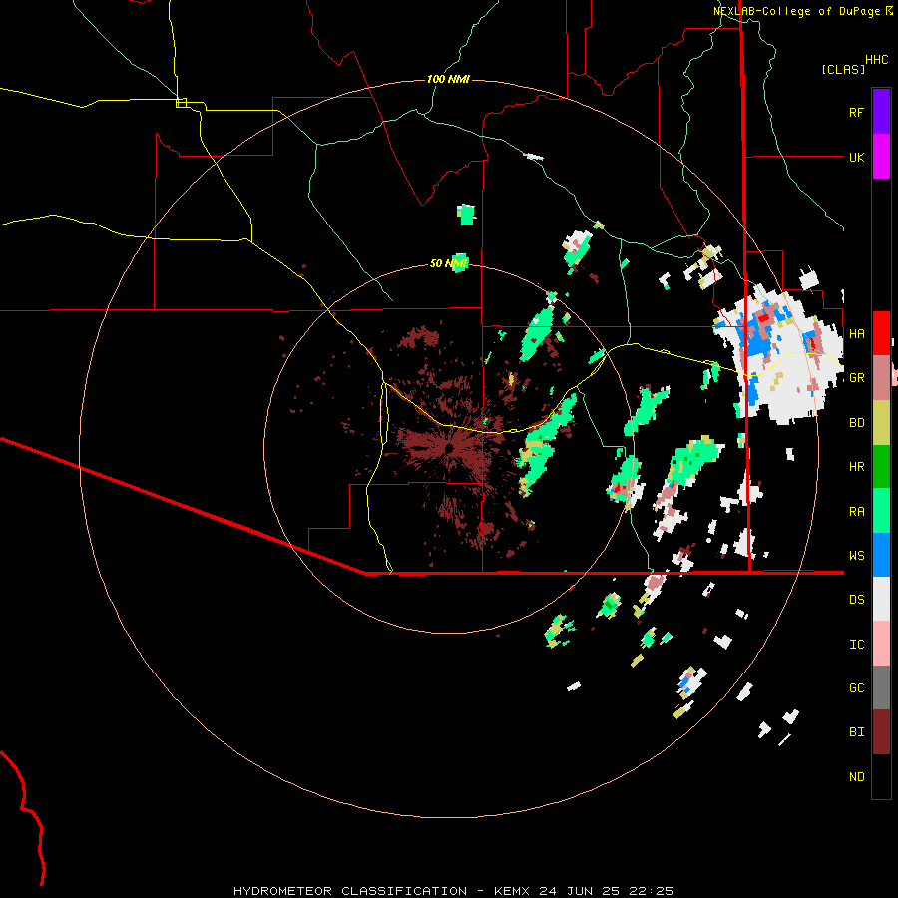Click the HR dark green legend swatch
This screenshot has width=898, height=898.
point(881,467)
